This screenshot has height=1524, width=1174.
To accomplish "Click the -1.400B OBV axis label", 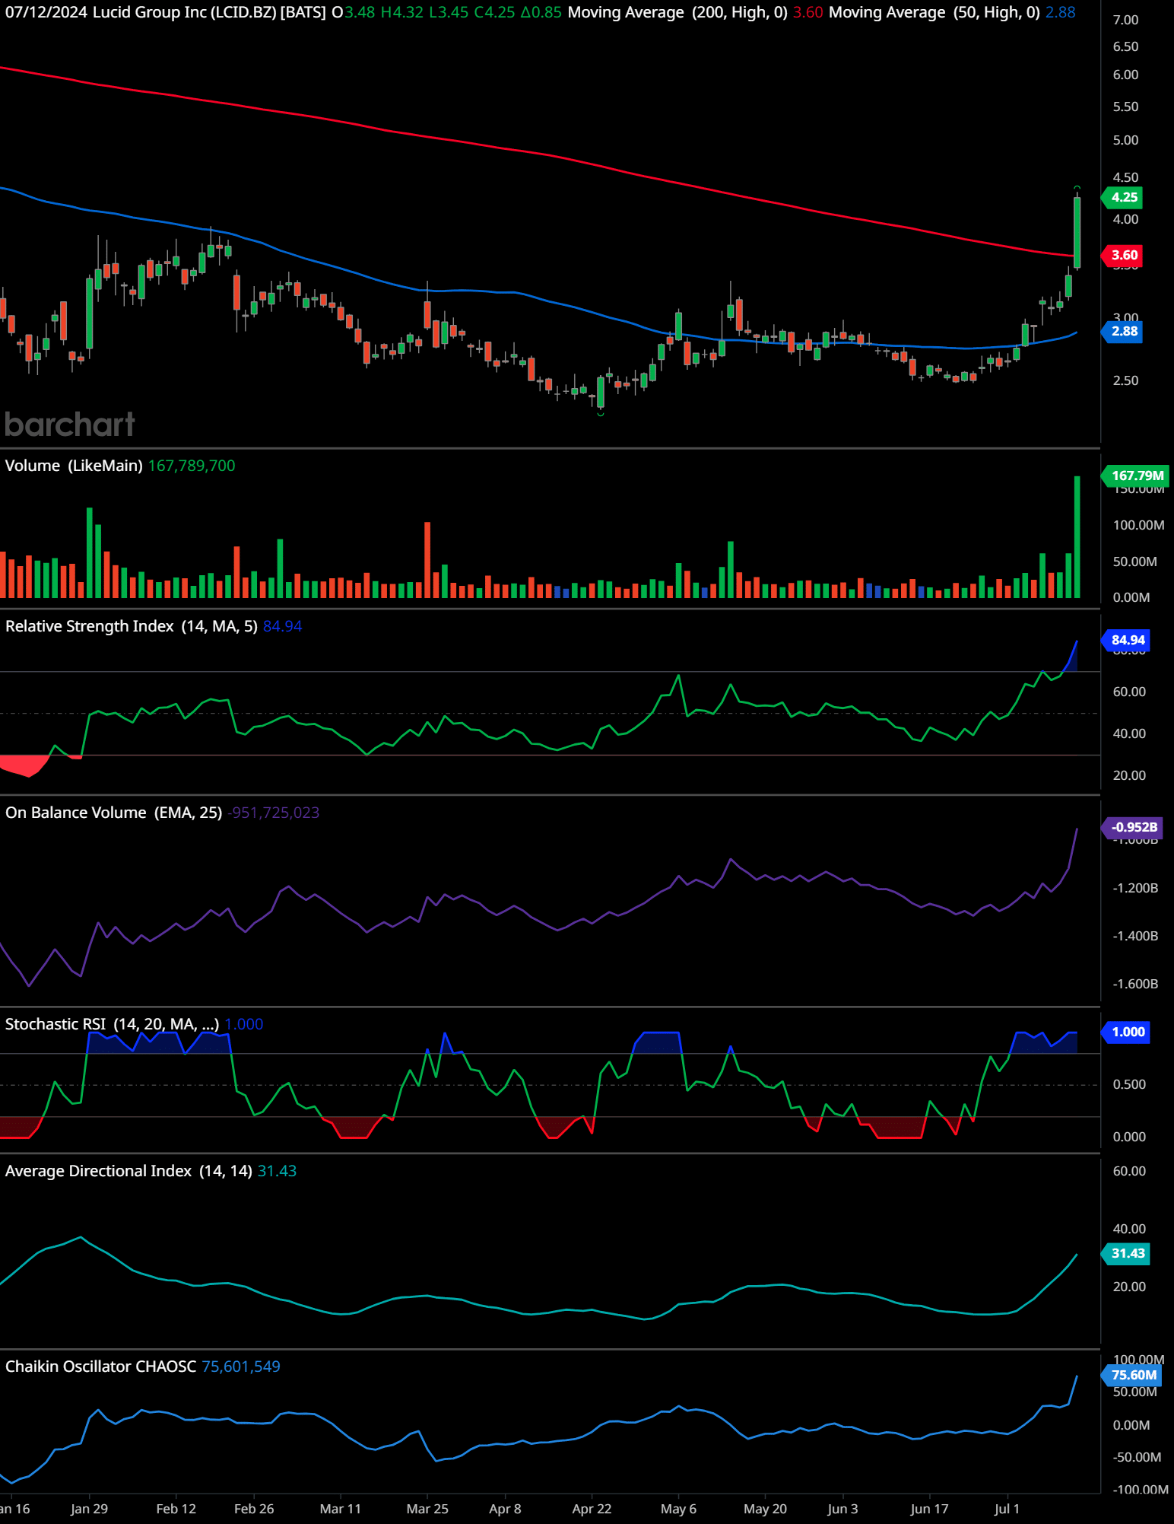I will point(1135,936).
